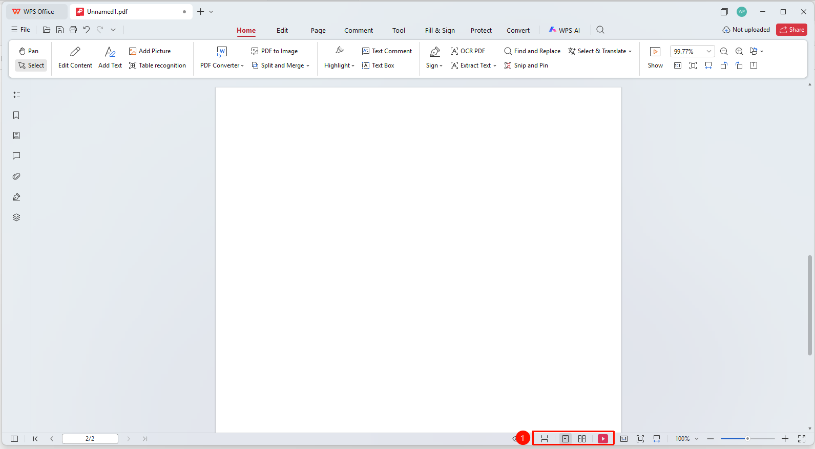This screenshot has width=815, height=449.
Task: Click Find and Replace
Action: tap(532, 51)
